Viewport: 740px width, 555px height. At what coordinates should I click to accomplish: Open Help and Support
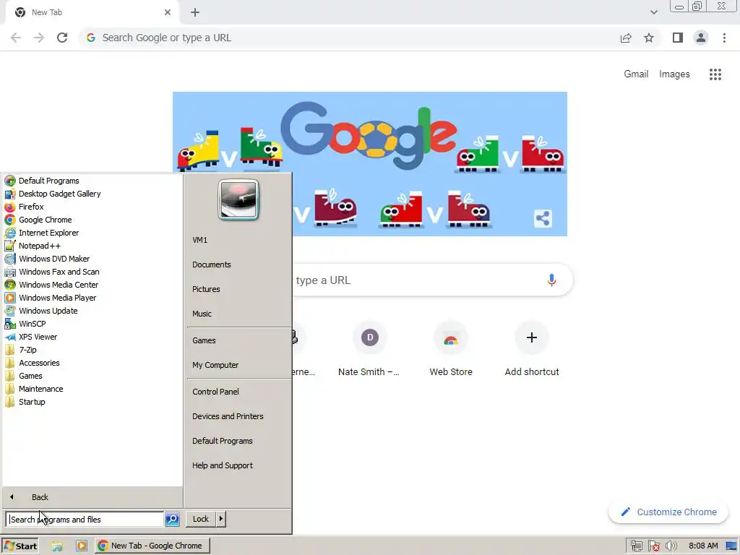click(223, 465)
